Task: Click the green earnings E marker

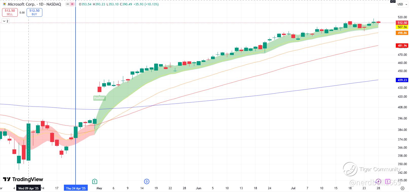Action: tap(95, 181)
